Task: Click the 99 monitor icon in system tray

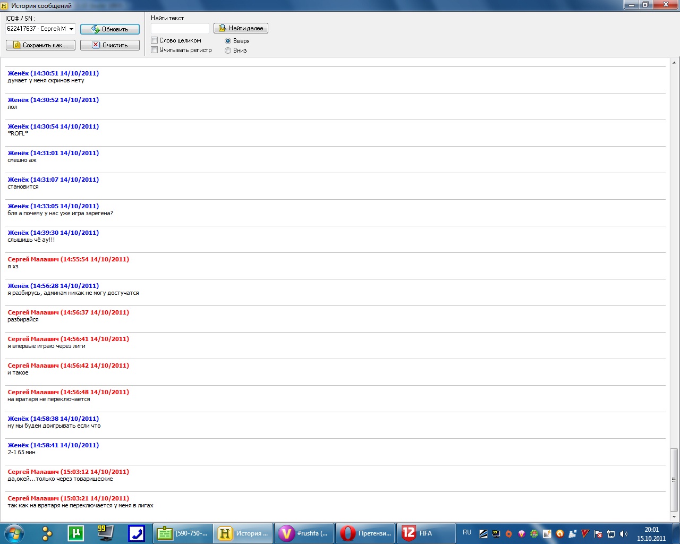Action: pos(496,534)
